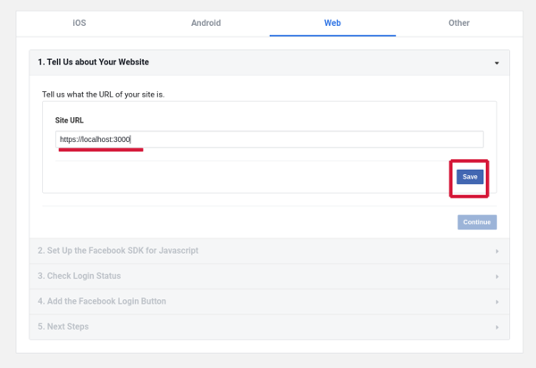Viewport: 536px width, 368px height.
Task: Expand Set Up the Facebook SDK for Javascript
Action: (x=270, y=251)
